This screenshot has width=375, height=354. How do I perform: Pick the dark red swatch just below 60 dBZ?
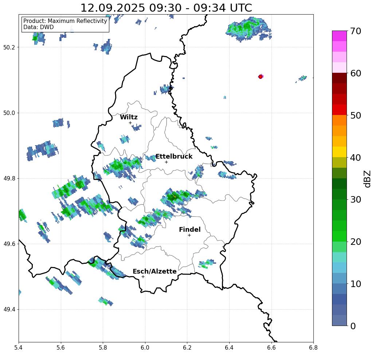(339, 78)
